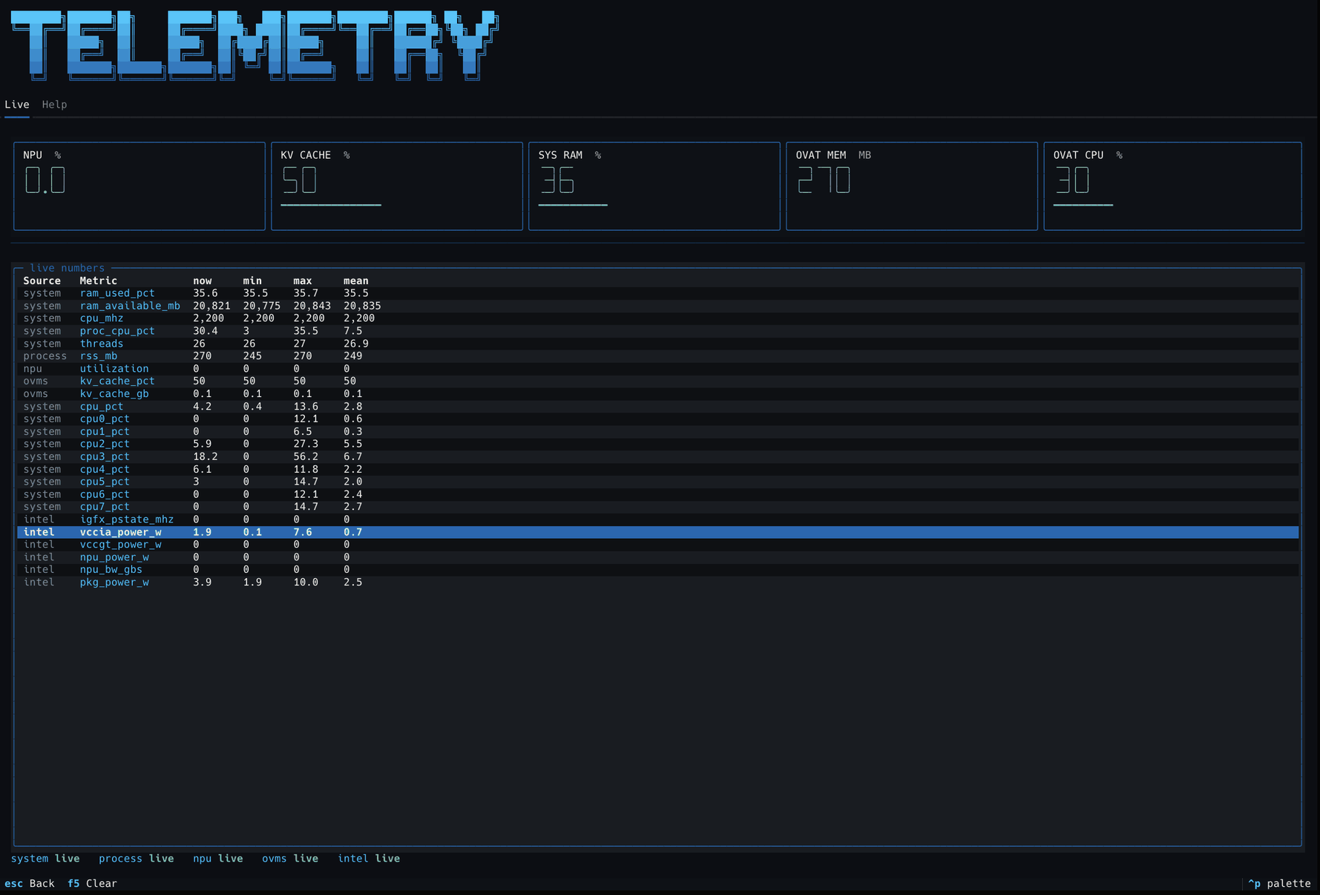Select the kv_cache_gb row
This screenshot has width=1320, height=895.
pos(657,394)
